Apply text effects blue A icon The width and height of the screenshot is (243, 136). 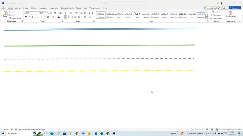click(48, 17)
